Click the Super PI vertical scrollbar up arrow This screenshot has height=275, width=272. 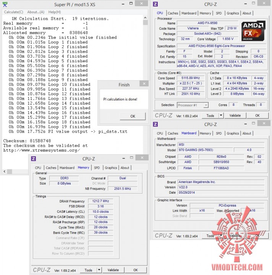pos(145,18)
